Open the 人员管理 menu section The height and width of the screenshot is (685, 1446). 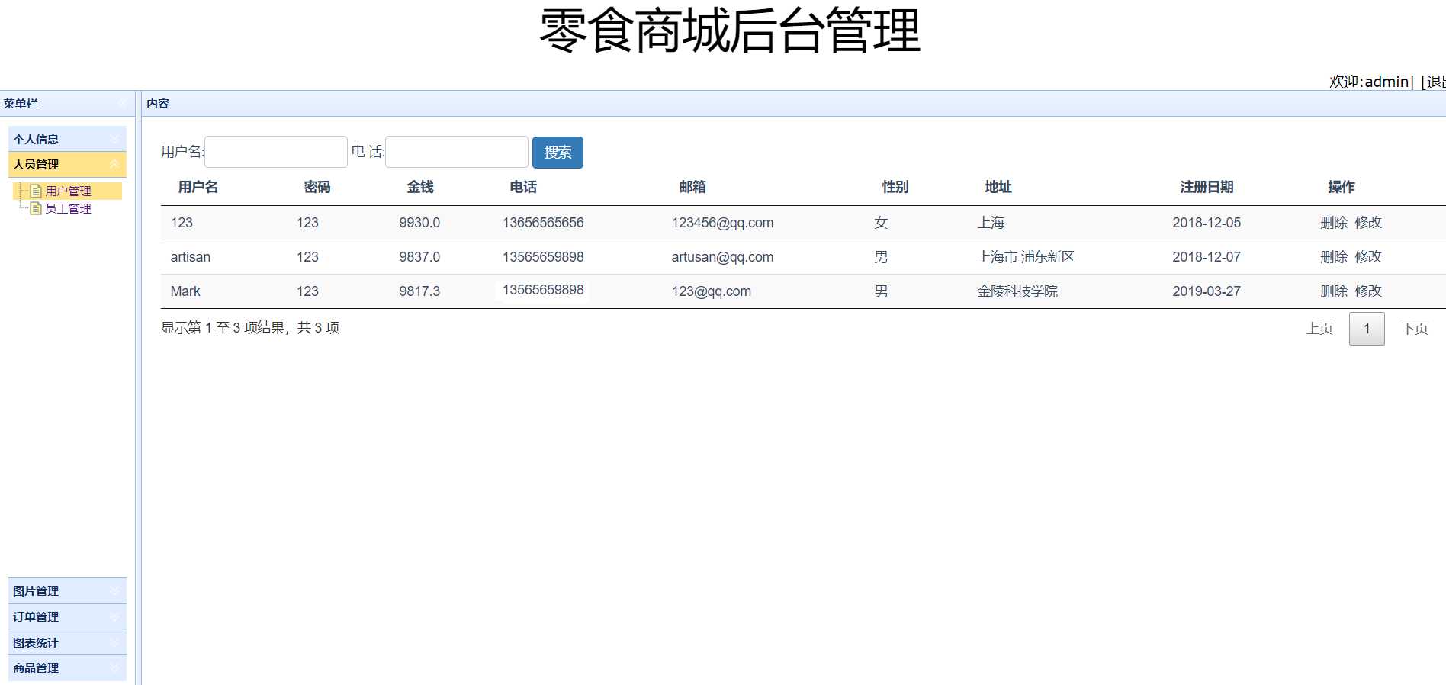[x=67, y=164]
